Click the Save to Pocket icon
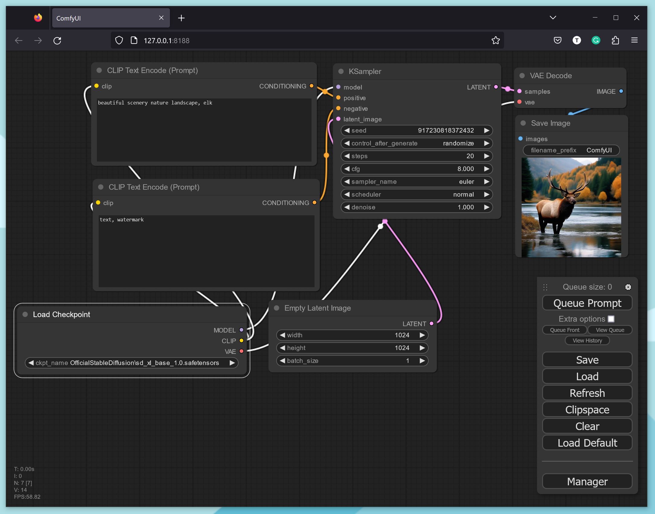655x514 pixels. point(557,40)
